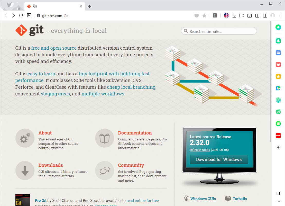The width and height of the screenshot is (285, 206).
Task: Open sidebar more options dots at bottom
Action: 278,201
